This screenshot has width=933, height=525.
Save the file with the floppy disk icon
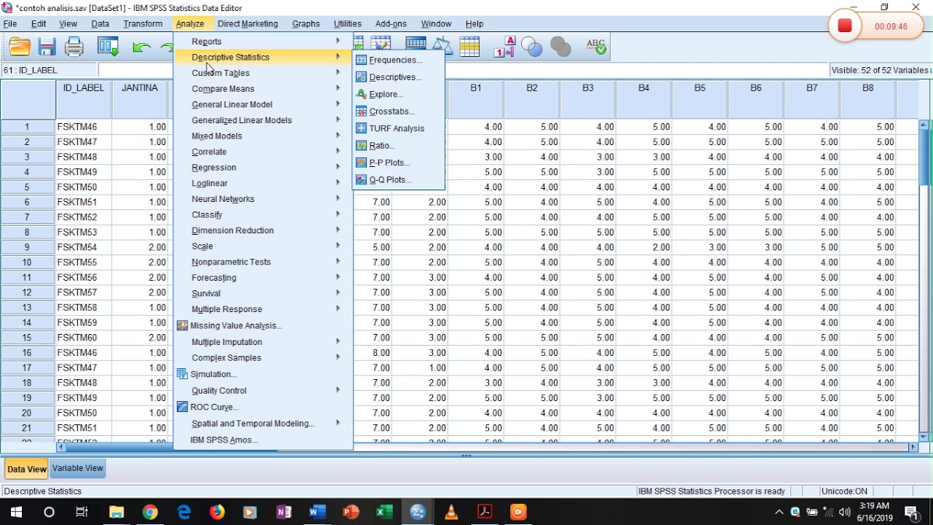[47, 47]
